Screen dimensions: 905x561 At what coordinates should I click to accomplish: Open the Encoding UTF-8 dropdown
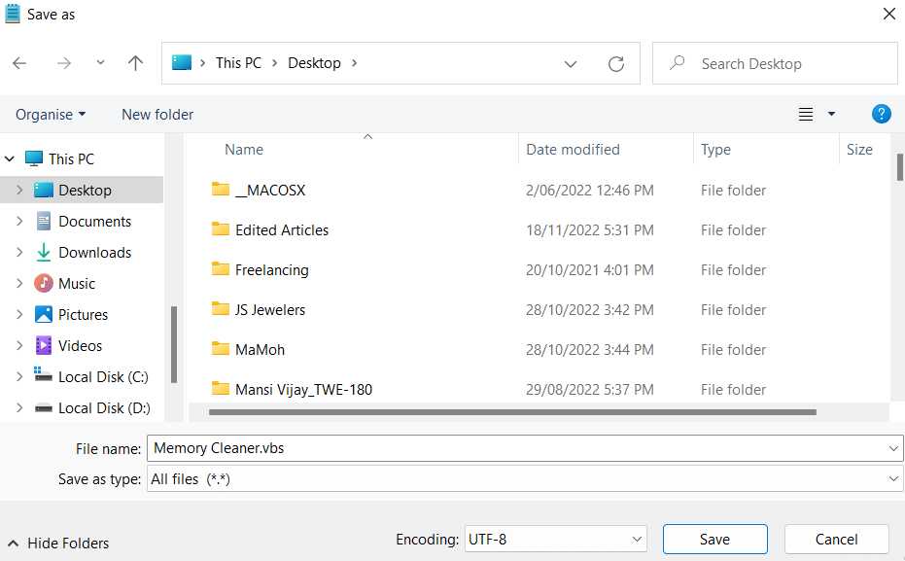point(638,539)
